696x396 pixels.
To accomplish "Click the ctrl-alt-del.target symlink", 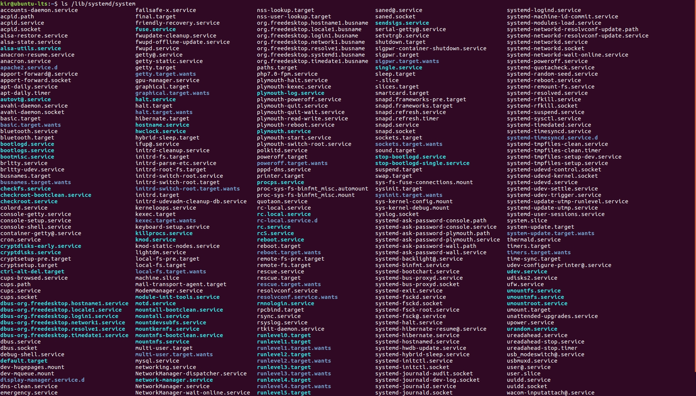I will [32, 271].
